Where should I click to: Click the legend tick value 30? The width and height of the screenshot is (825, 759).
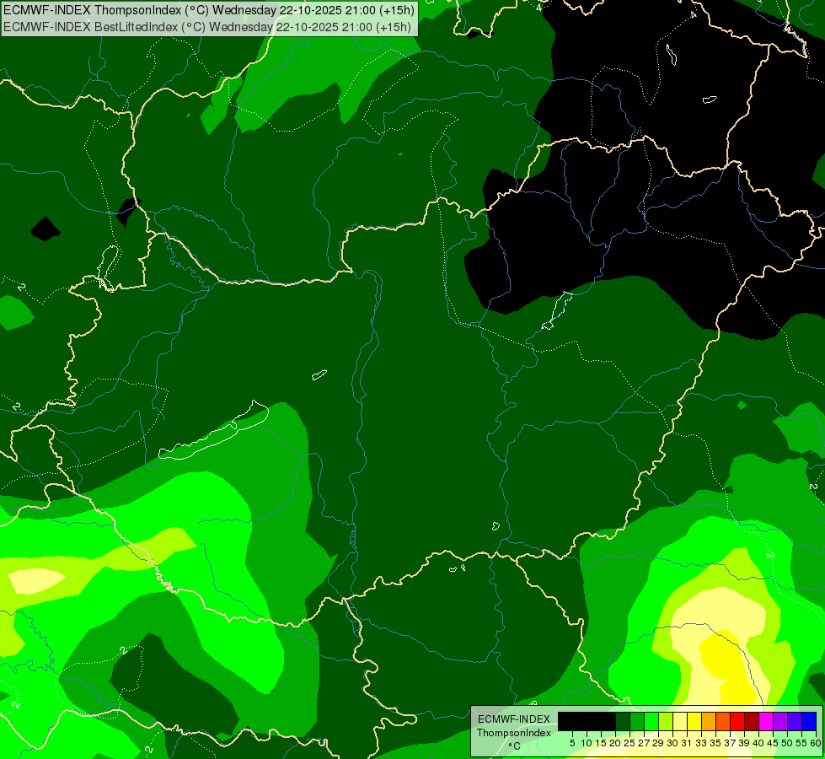tap(672, 743)
